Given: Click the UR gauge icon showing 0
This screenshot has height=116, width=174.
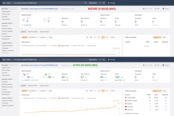Looking at the screenshot, I should [45, 20].
